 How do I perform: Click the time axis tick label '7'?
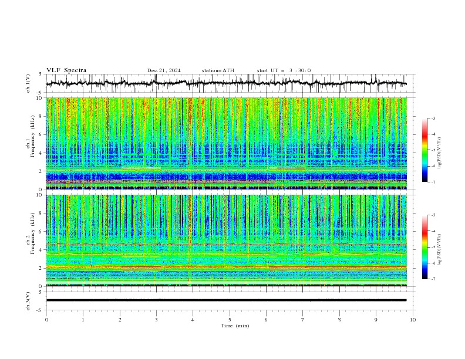pyautogui.click(x=303, y=320)
